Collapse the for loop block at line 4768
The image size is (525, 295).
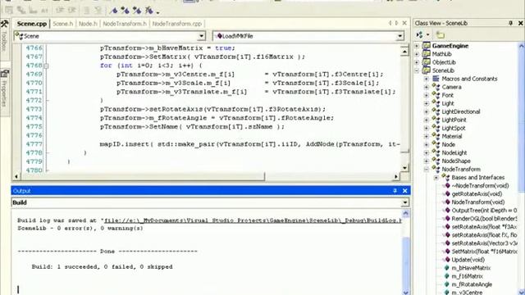click(x=46, y=66)
